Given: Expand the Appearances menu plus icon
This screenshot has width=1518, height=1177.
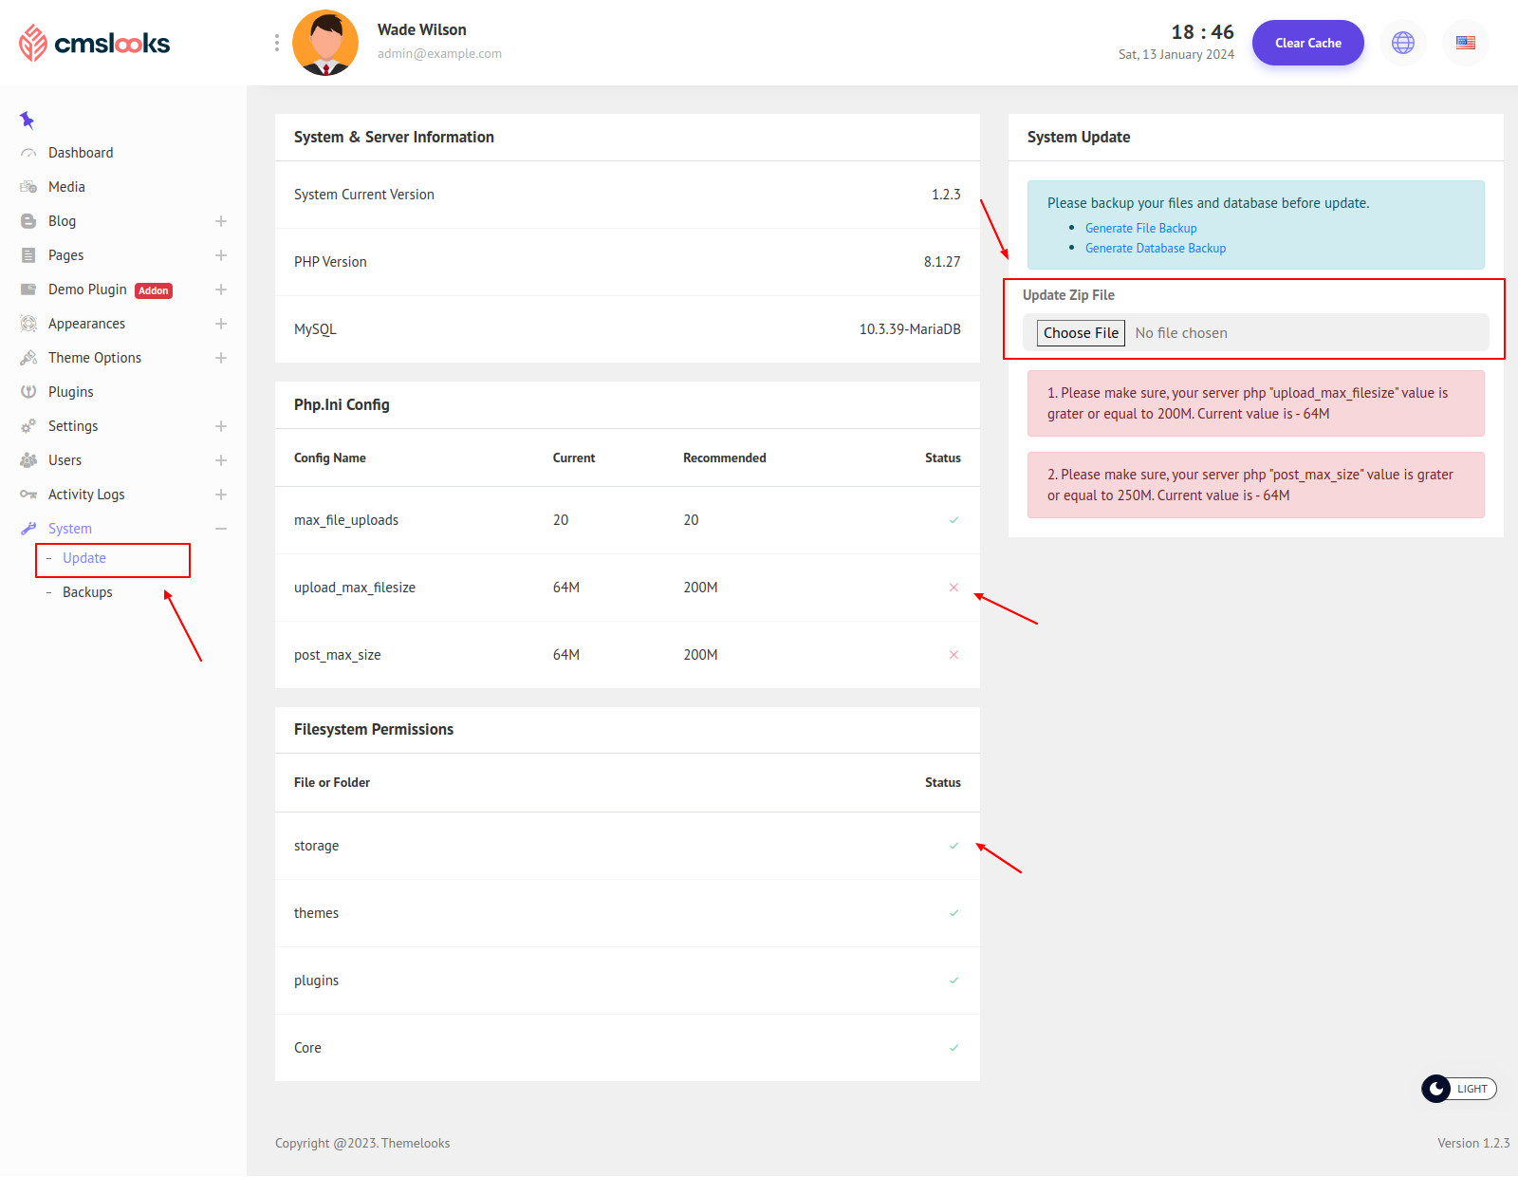Looking at the screenshot, I should click(221, 324).
